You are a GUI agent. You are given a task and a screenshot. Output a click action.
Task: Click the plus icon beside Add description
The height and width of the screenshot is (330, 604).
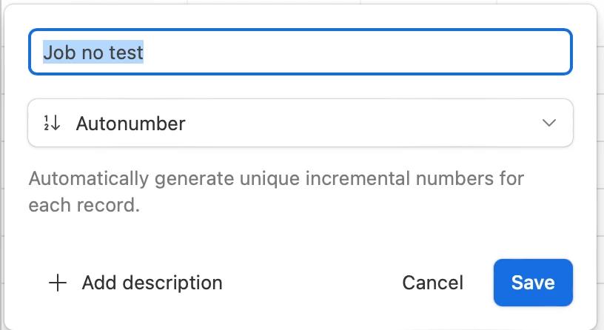58,283
